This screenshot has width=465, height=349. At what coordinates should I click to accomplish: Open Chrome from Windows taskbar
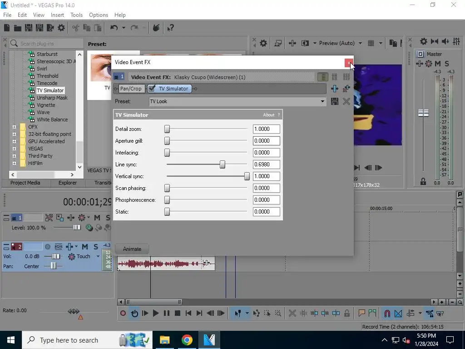(187, 340)
